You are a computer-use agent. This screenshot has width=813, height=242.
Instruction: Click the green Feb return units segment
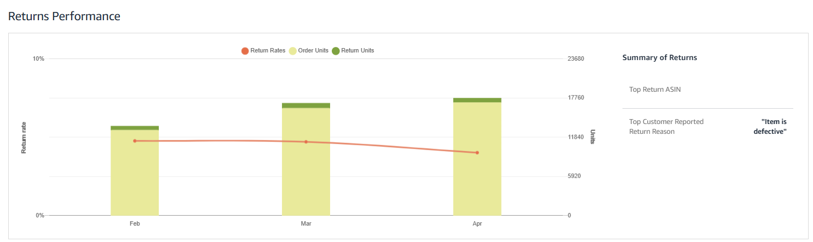135,128
